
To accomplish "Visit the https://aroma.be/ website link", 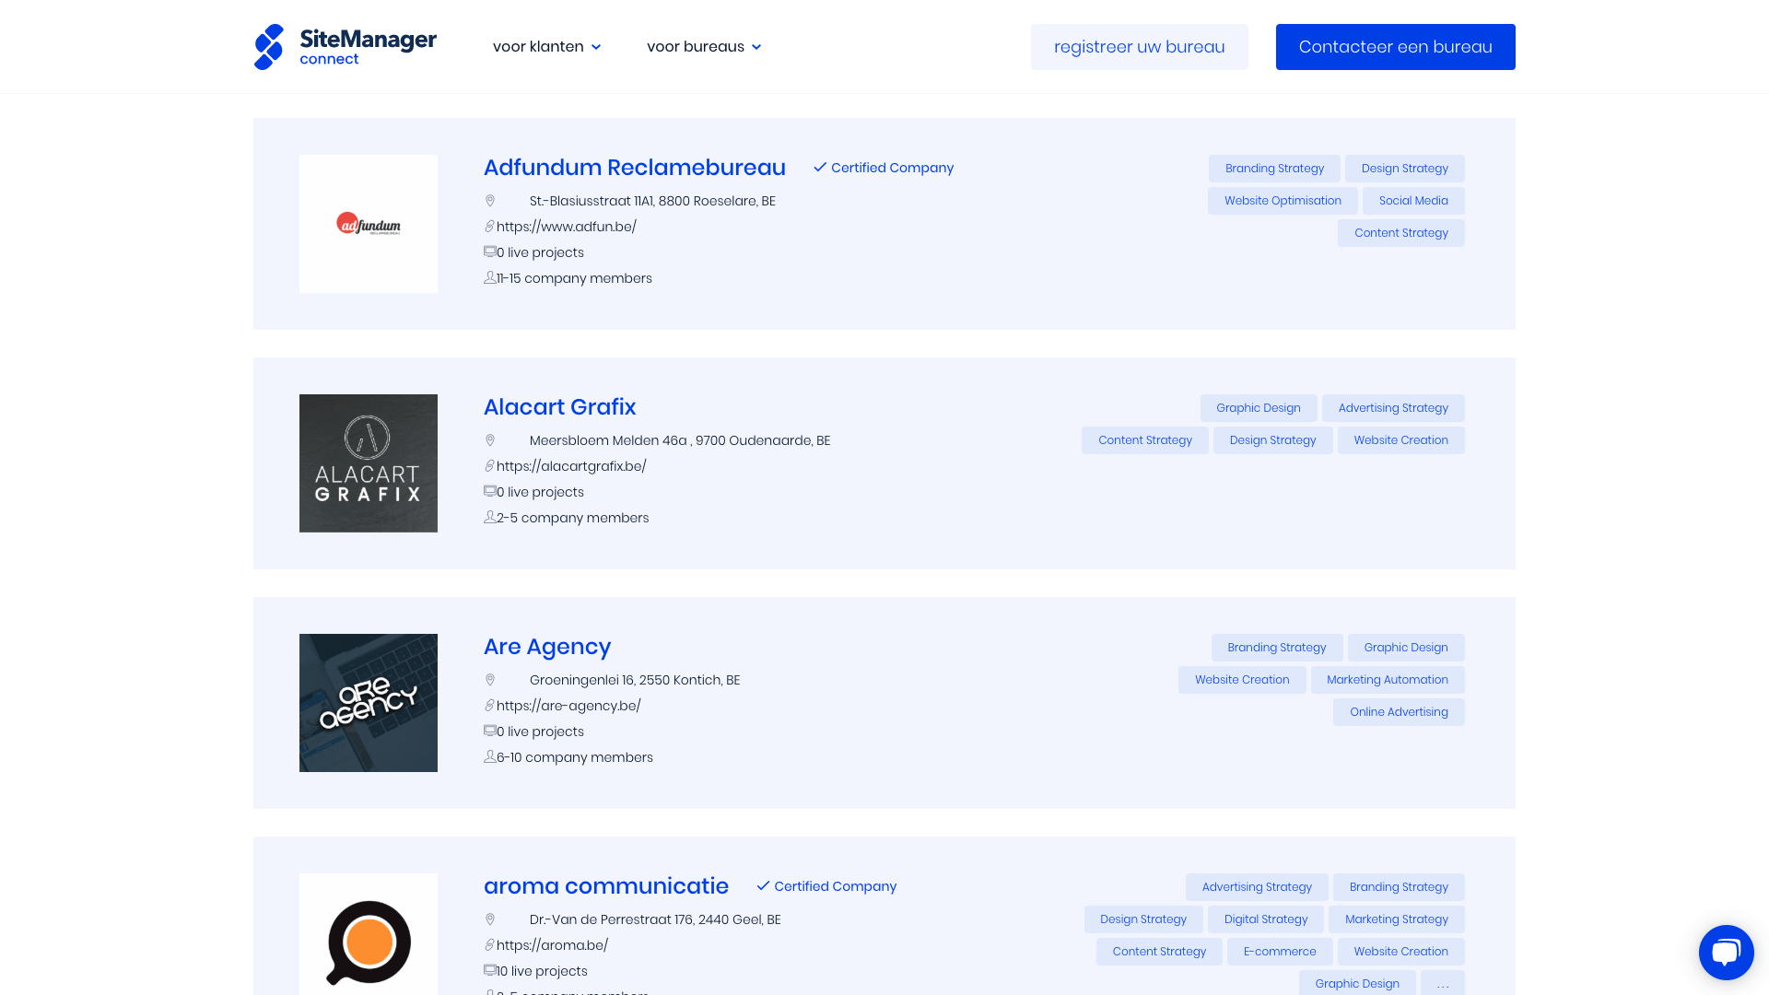I will [x=552, y=945].
